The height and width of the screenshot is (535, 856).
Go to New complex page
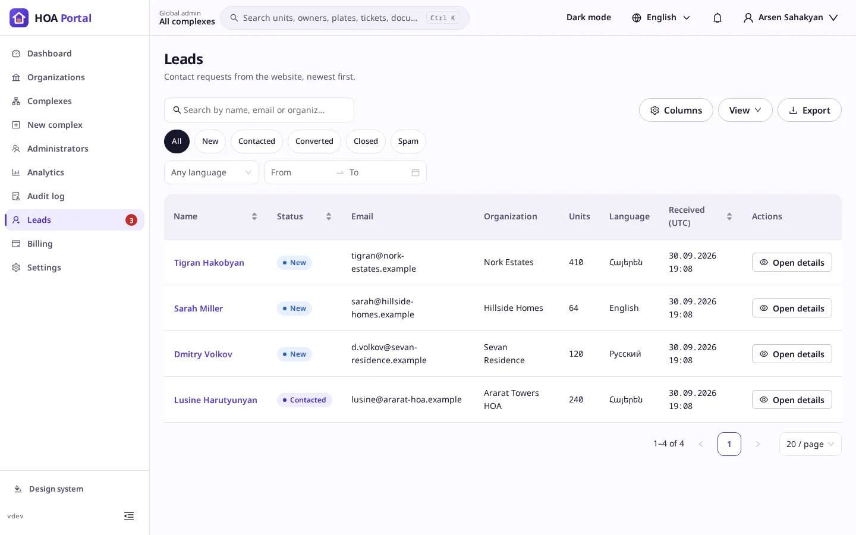[x=74, y=125]
